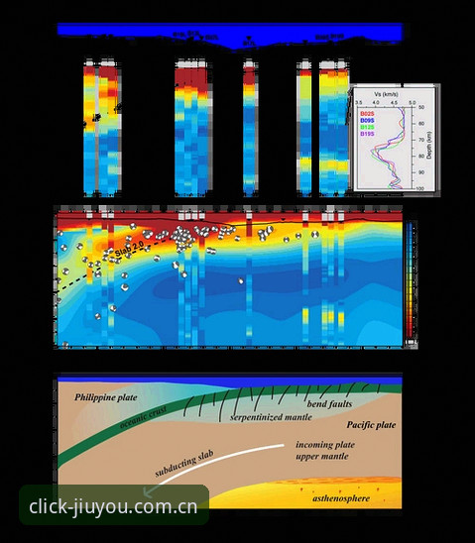This screenshot has width=475, height=543.
Task: Click the Depth (km) axis label
Action: (429, 146)
